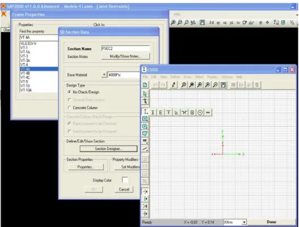The height and width of the screenshot is (227, 299).
Task: Open the Define menu in CSISD
Action: [x=175, y=77]
